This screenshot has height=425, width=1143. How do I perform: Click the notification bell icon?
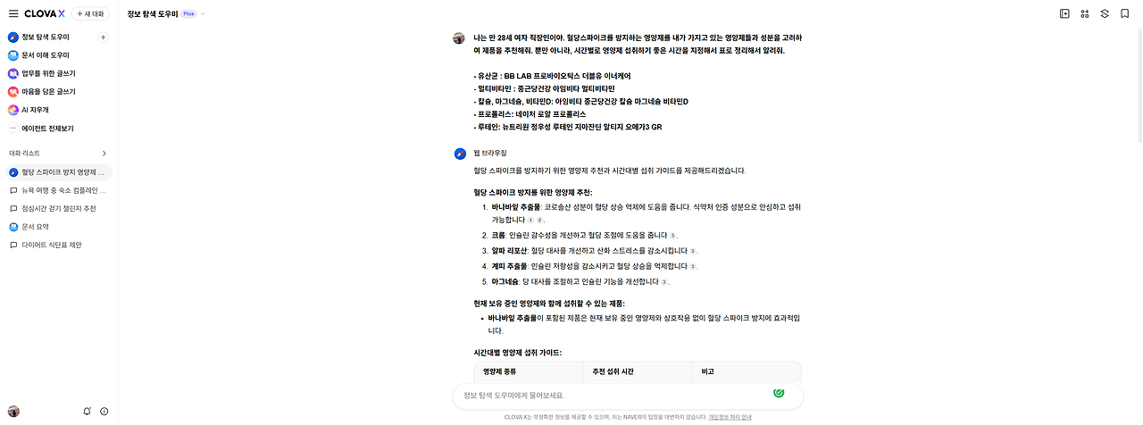pyautogui.click(x=87, y=411)
